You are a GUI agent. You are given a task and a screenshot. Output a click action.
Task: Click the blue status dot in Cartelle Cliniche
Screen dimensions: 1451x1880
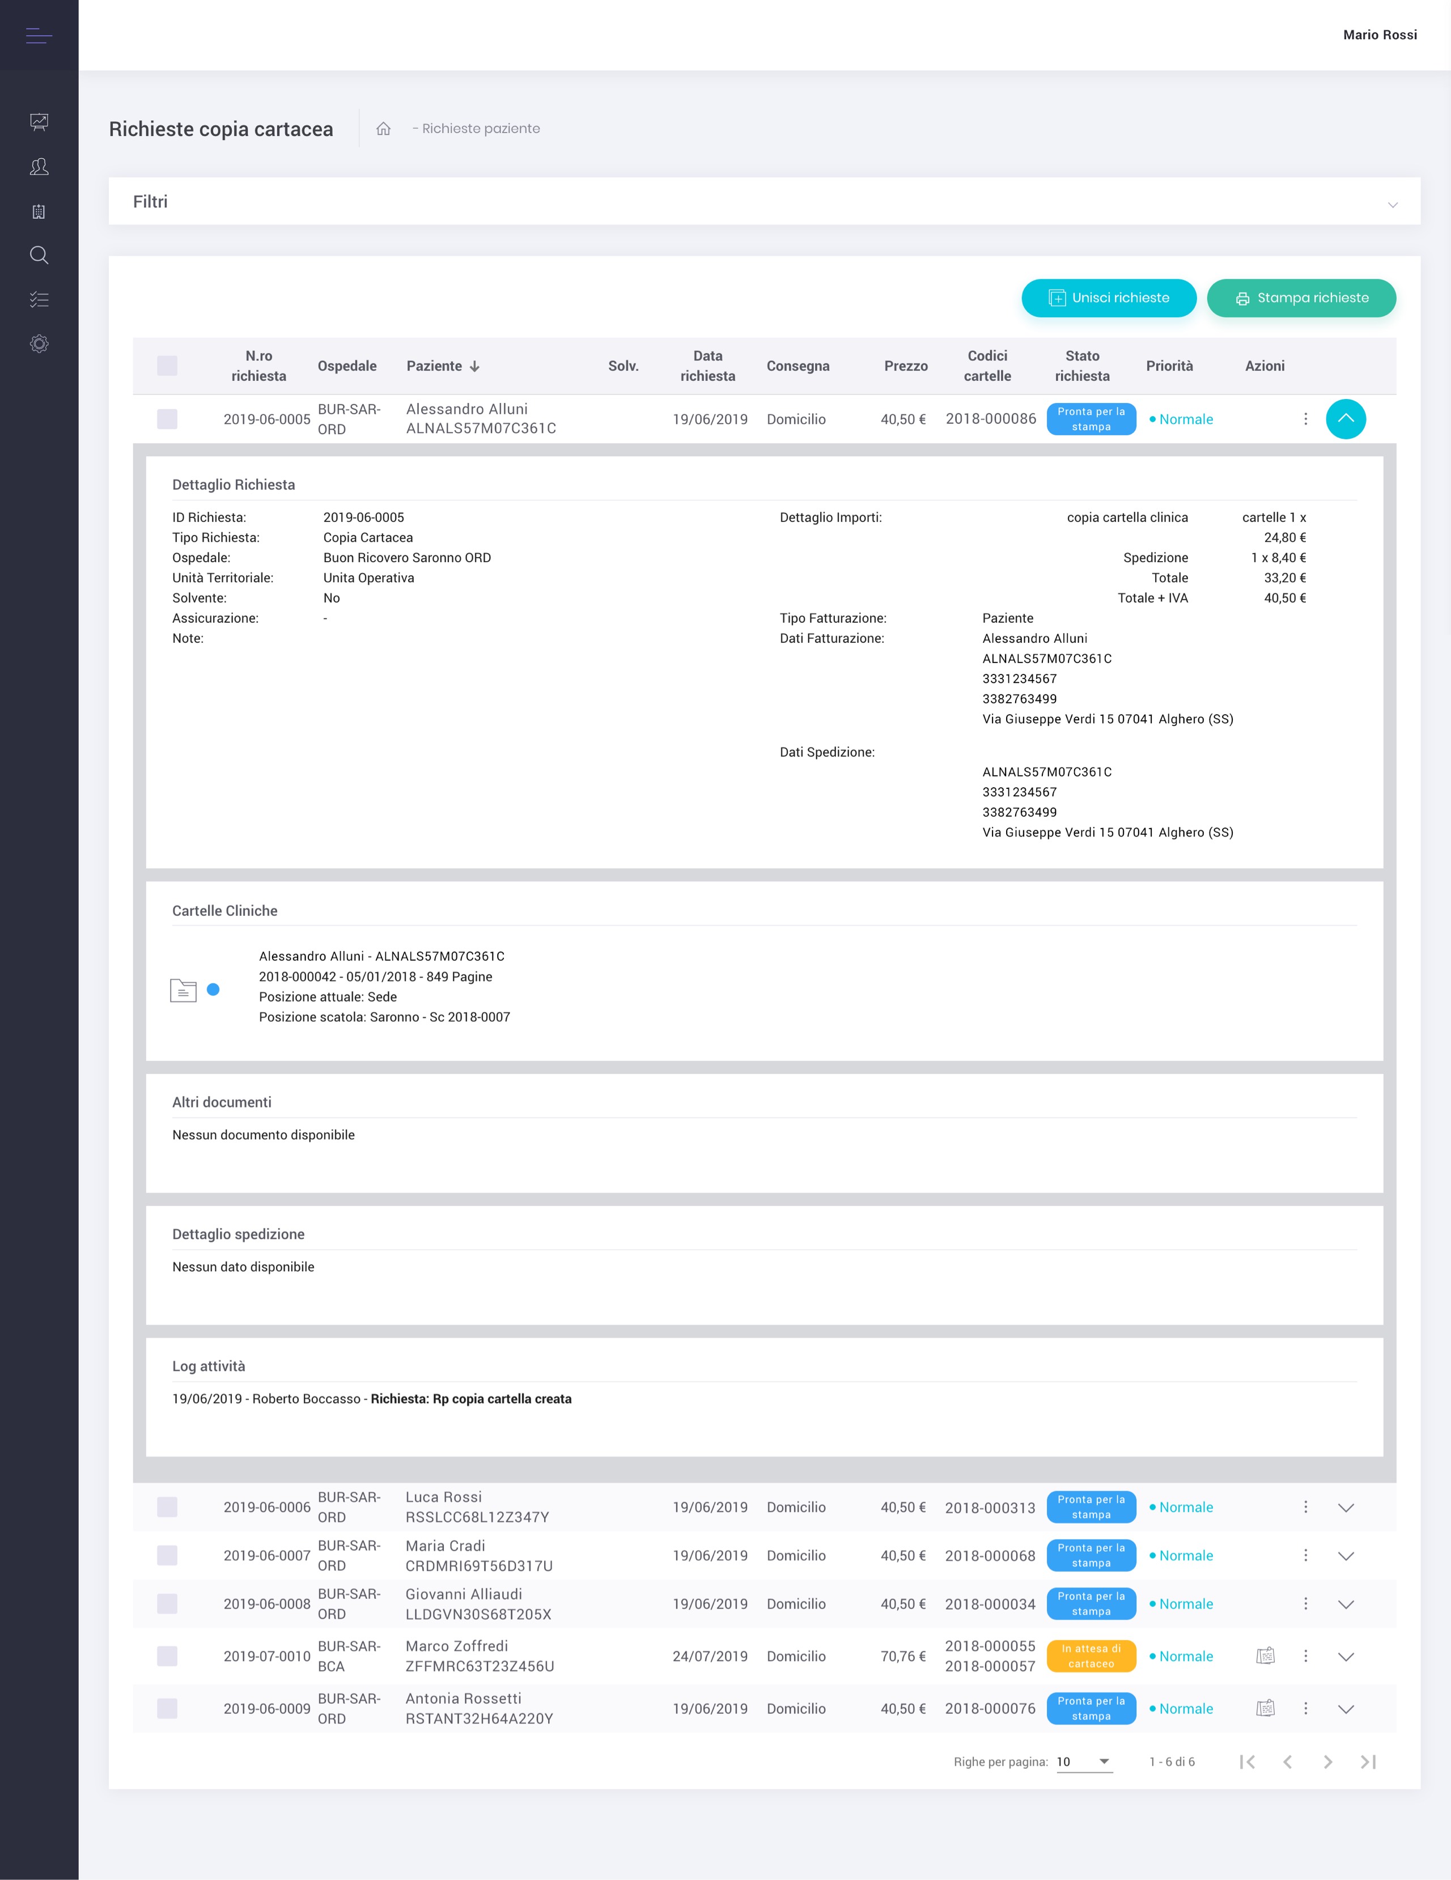coord(214,990)
